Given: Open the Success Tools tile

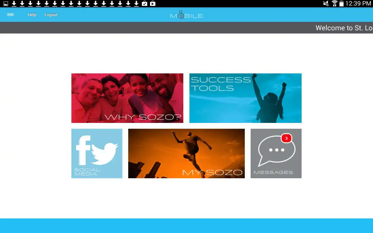Looking at the screenshot, I should click(245, 98).
